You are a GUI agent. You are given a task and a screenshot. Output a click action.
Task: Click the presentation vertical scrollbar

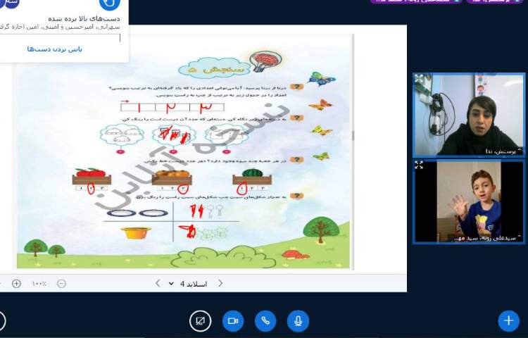click(x=353, y=134)
